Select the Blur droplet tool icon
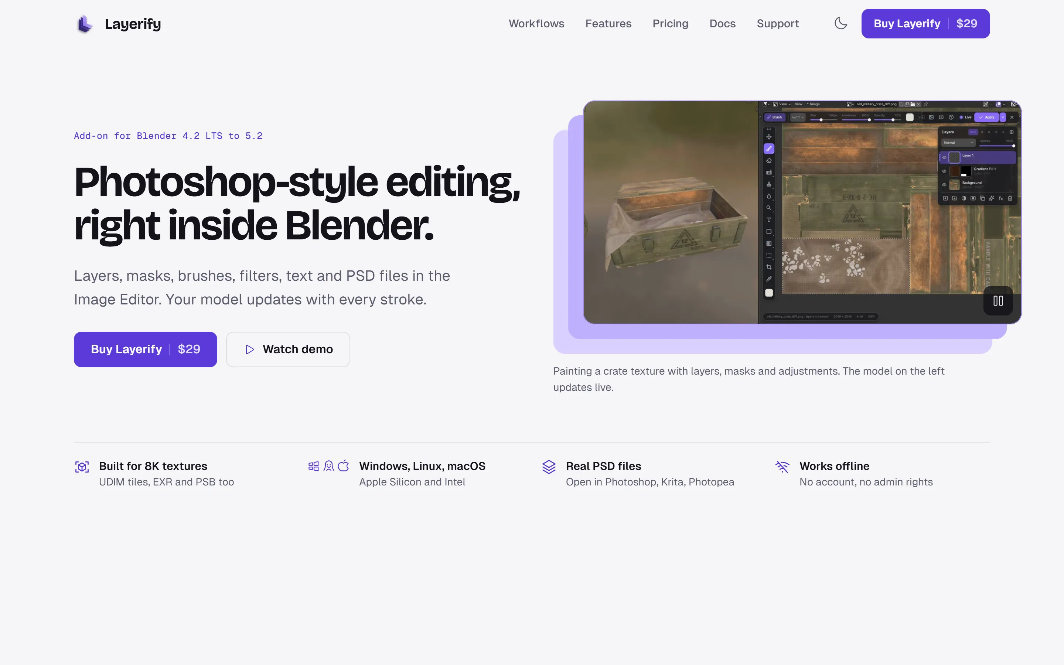The width and height of the screenshot is (1064, 665). [x=768, y=196]
